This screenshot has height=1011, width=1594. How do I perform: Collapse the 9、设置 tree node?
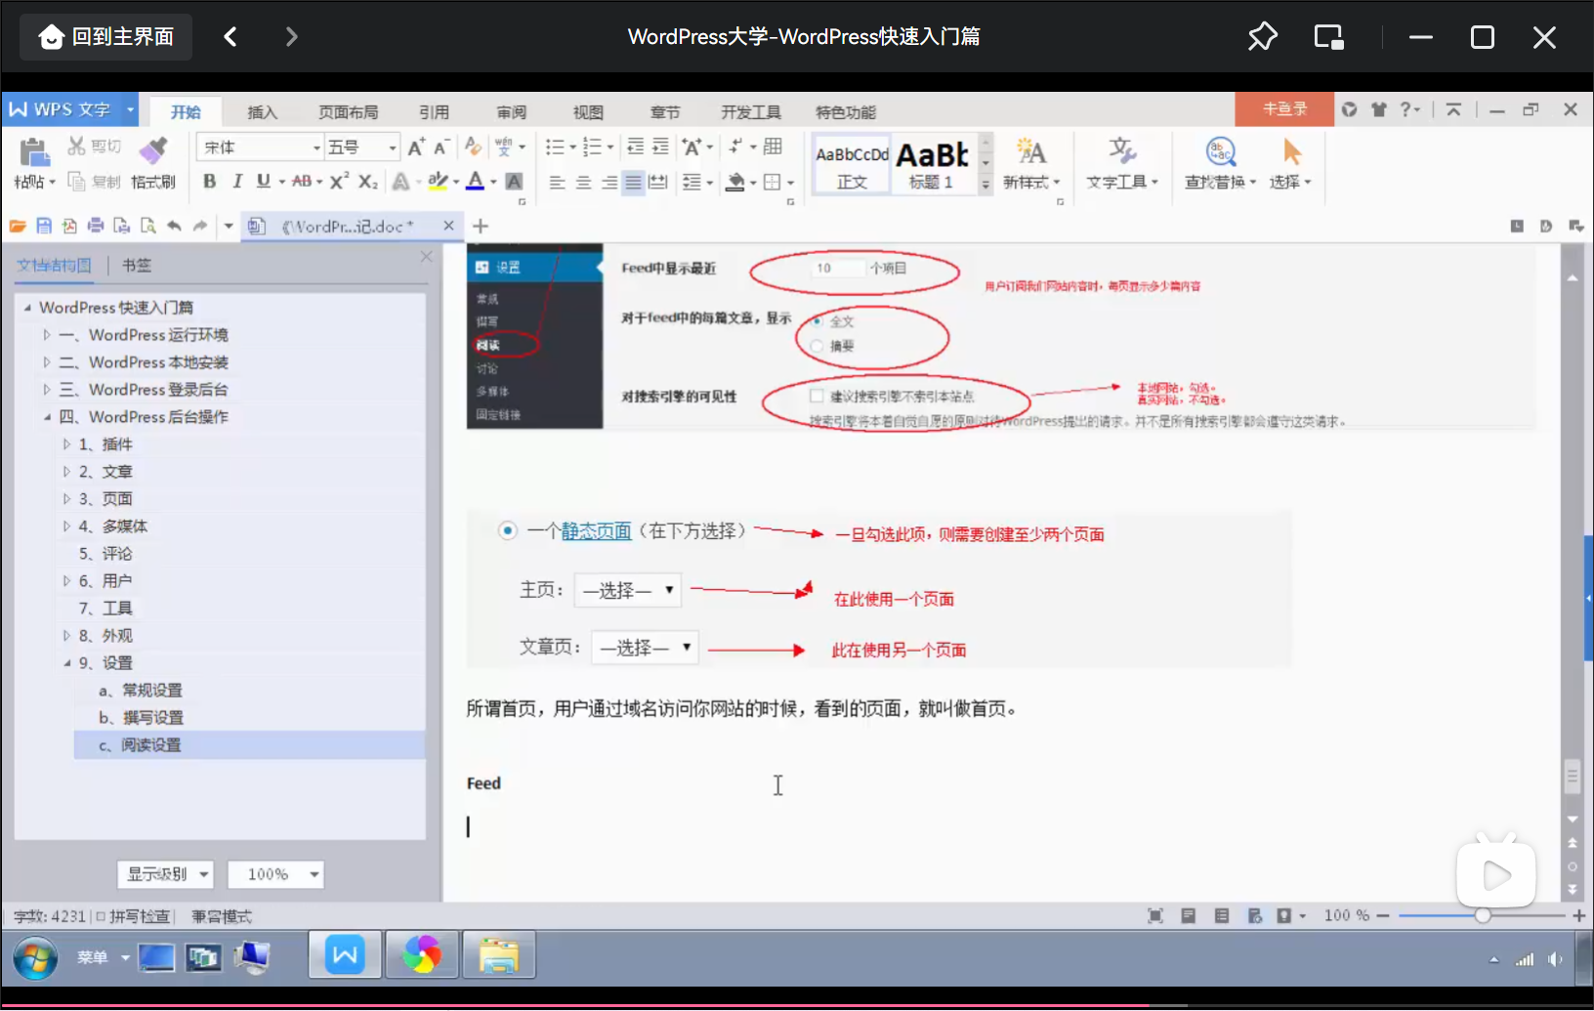pyautogui.click(x=66, y=663)
